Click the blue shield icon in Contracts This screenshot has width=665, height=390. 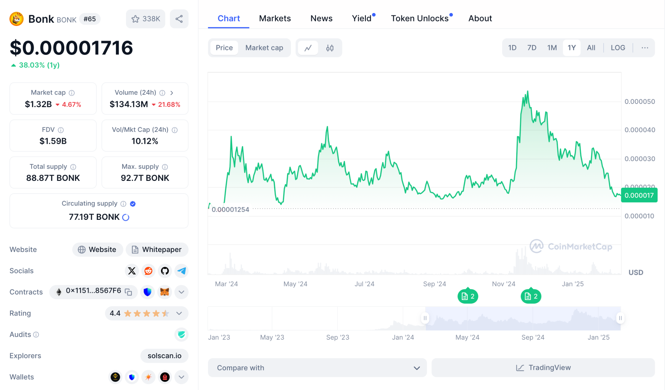[147, 292]
